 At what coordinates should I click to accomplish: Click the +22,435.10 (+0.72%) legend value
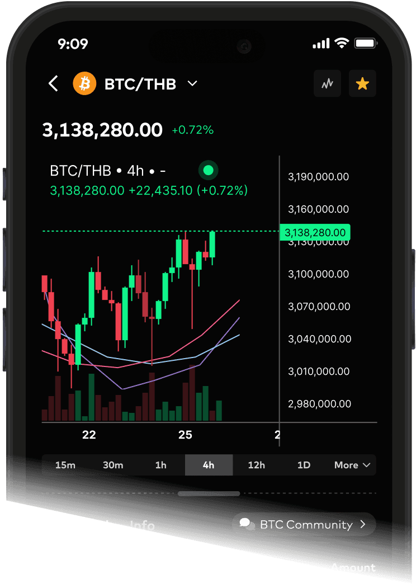[x=188, y=191]
